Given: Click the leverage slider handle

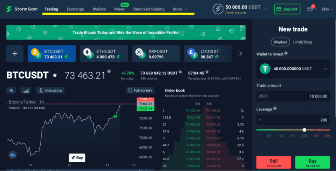Looking at the screenshot, I should [304, 130].
